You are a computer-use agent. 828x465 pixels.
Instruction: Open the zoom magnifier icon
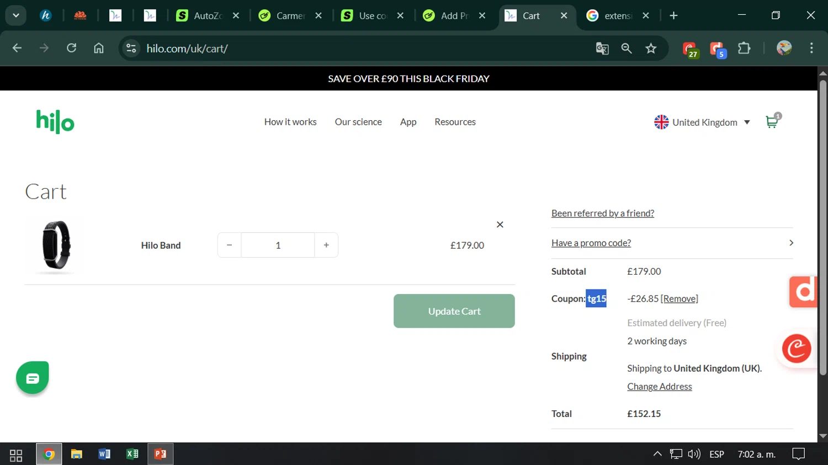627,49
